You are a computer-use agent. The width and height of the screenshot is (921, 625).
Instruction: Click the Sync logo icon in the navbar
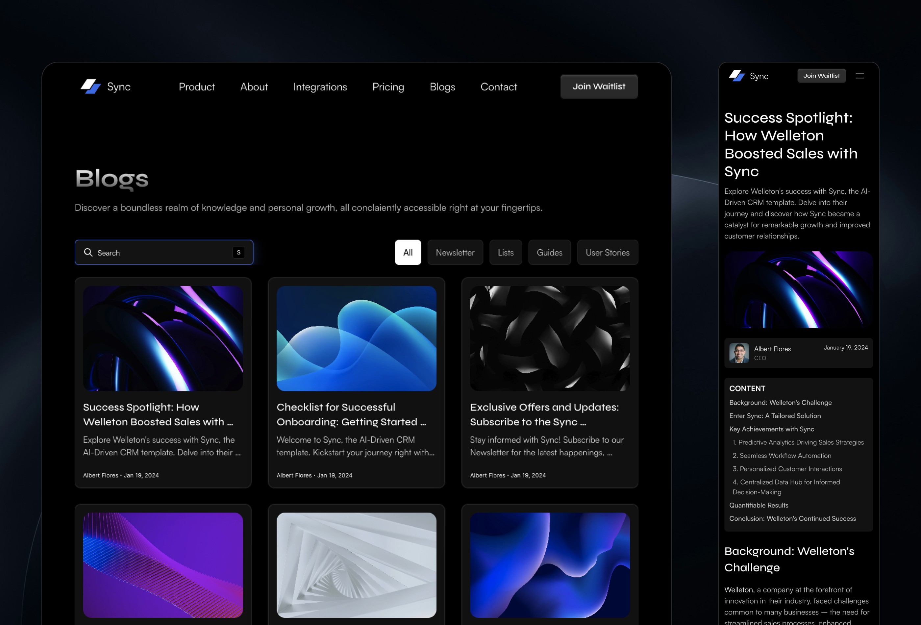click(90, 87)
